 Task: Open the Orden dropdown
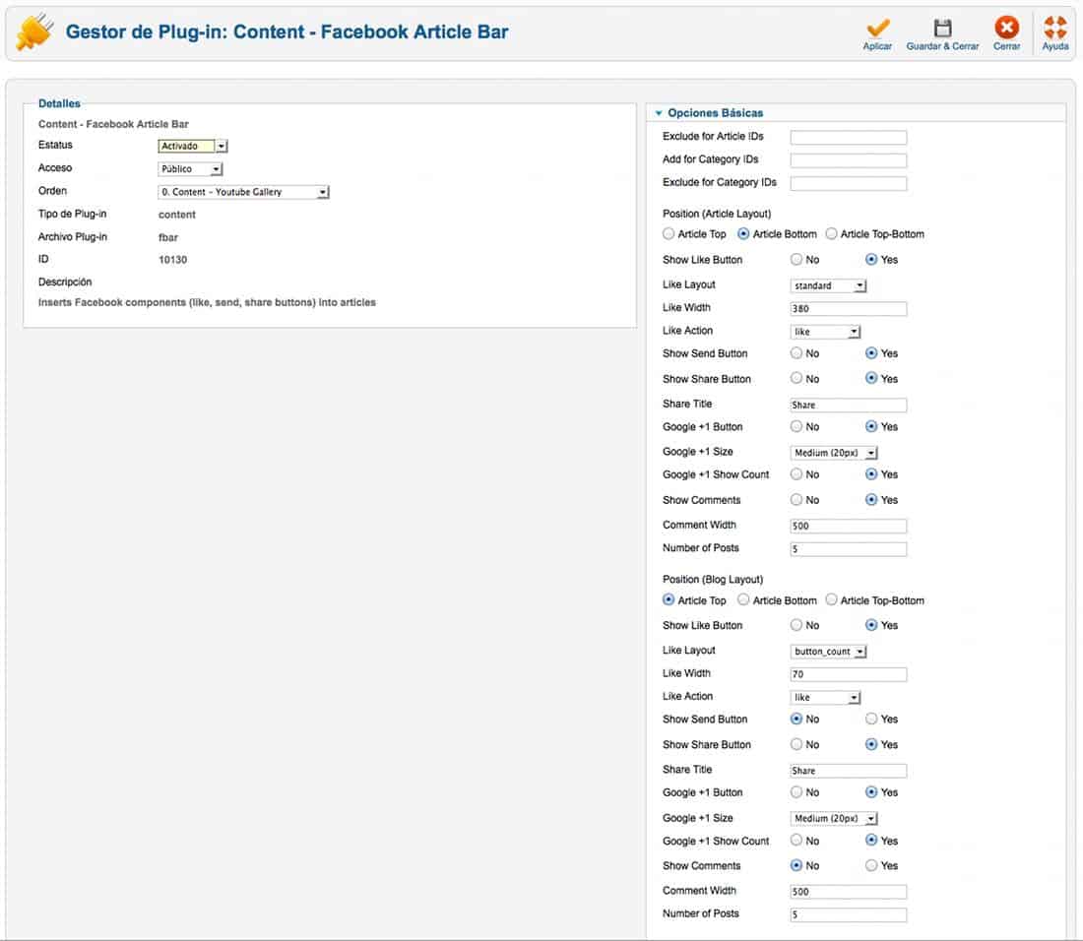pos(243,193)
